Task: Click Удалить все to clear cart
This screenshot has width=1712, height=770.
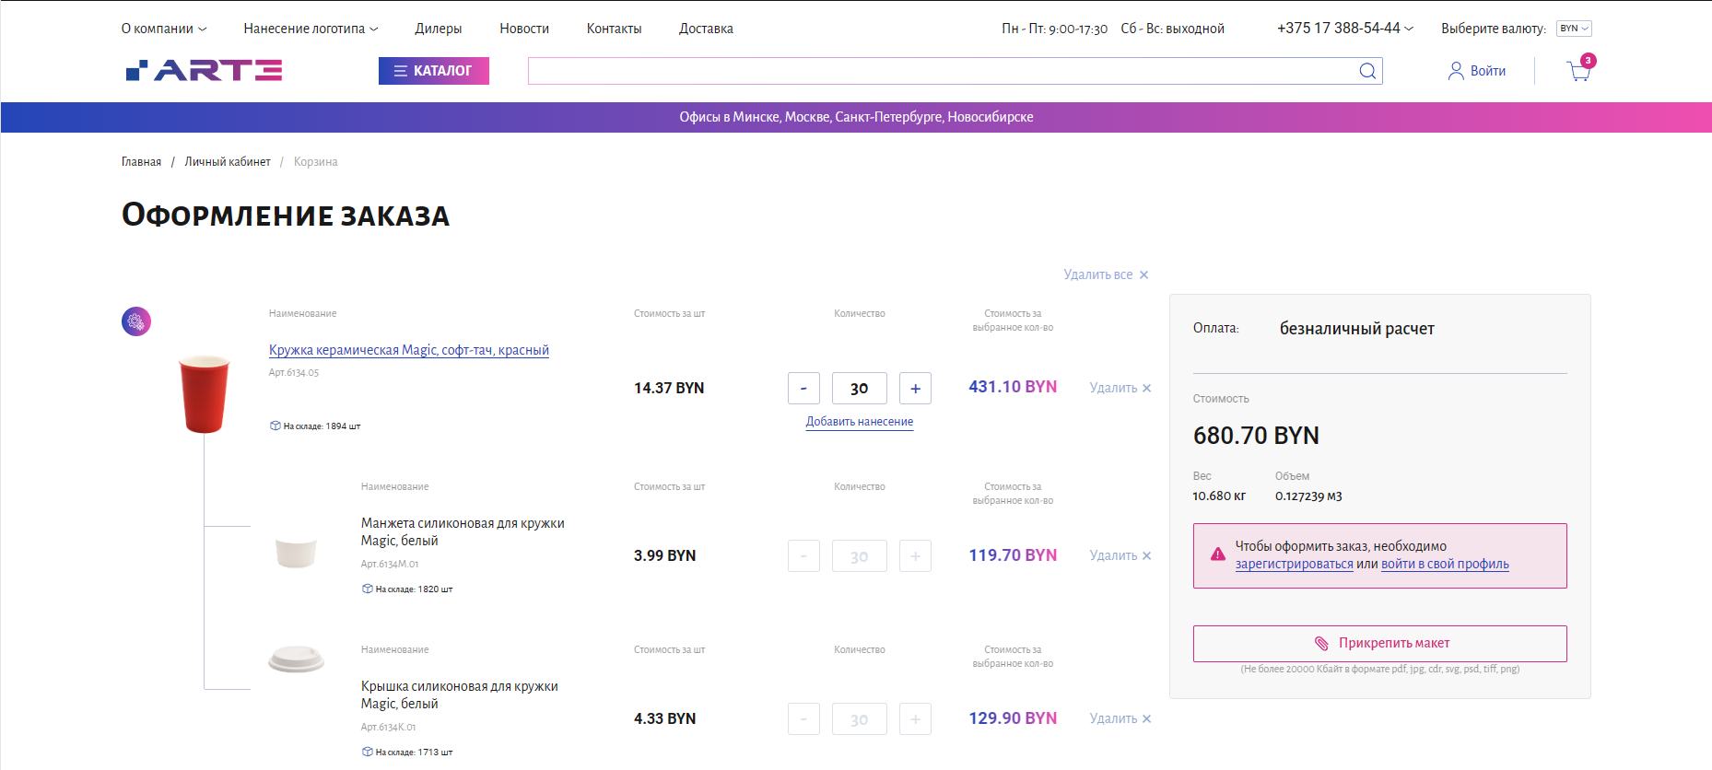Action: pos(1105,274)
